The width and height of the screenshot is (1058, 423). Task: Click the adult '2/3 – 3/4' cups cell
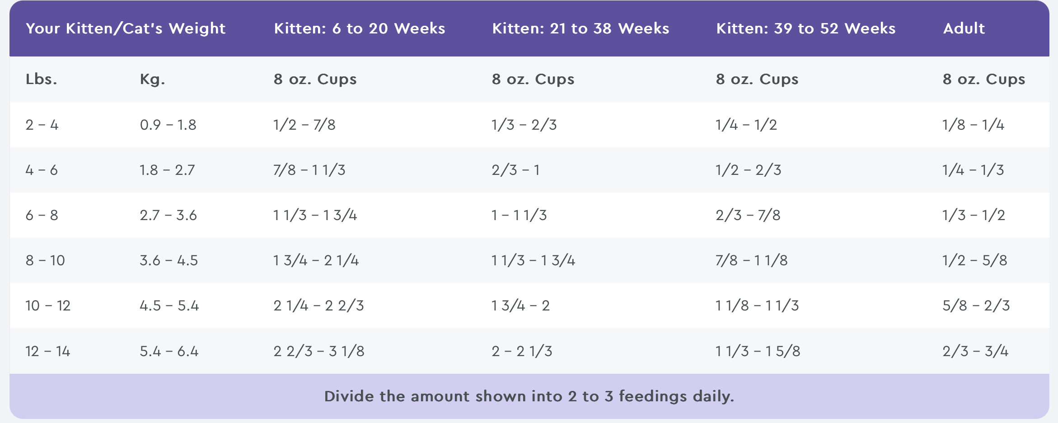point(975,351)
